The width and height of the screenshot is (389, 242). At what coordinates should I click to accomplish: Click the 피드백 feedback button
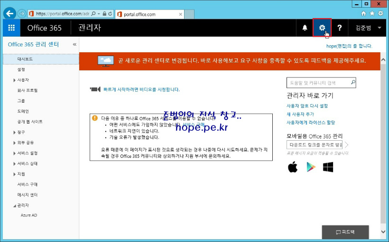point(345,232)
